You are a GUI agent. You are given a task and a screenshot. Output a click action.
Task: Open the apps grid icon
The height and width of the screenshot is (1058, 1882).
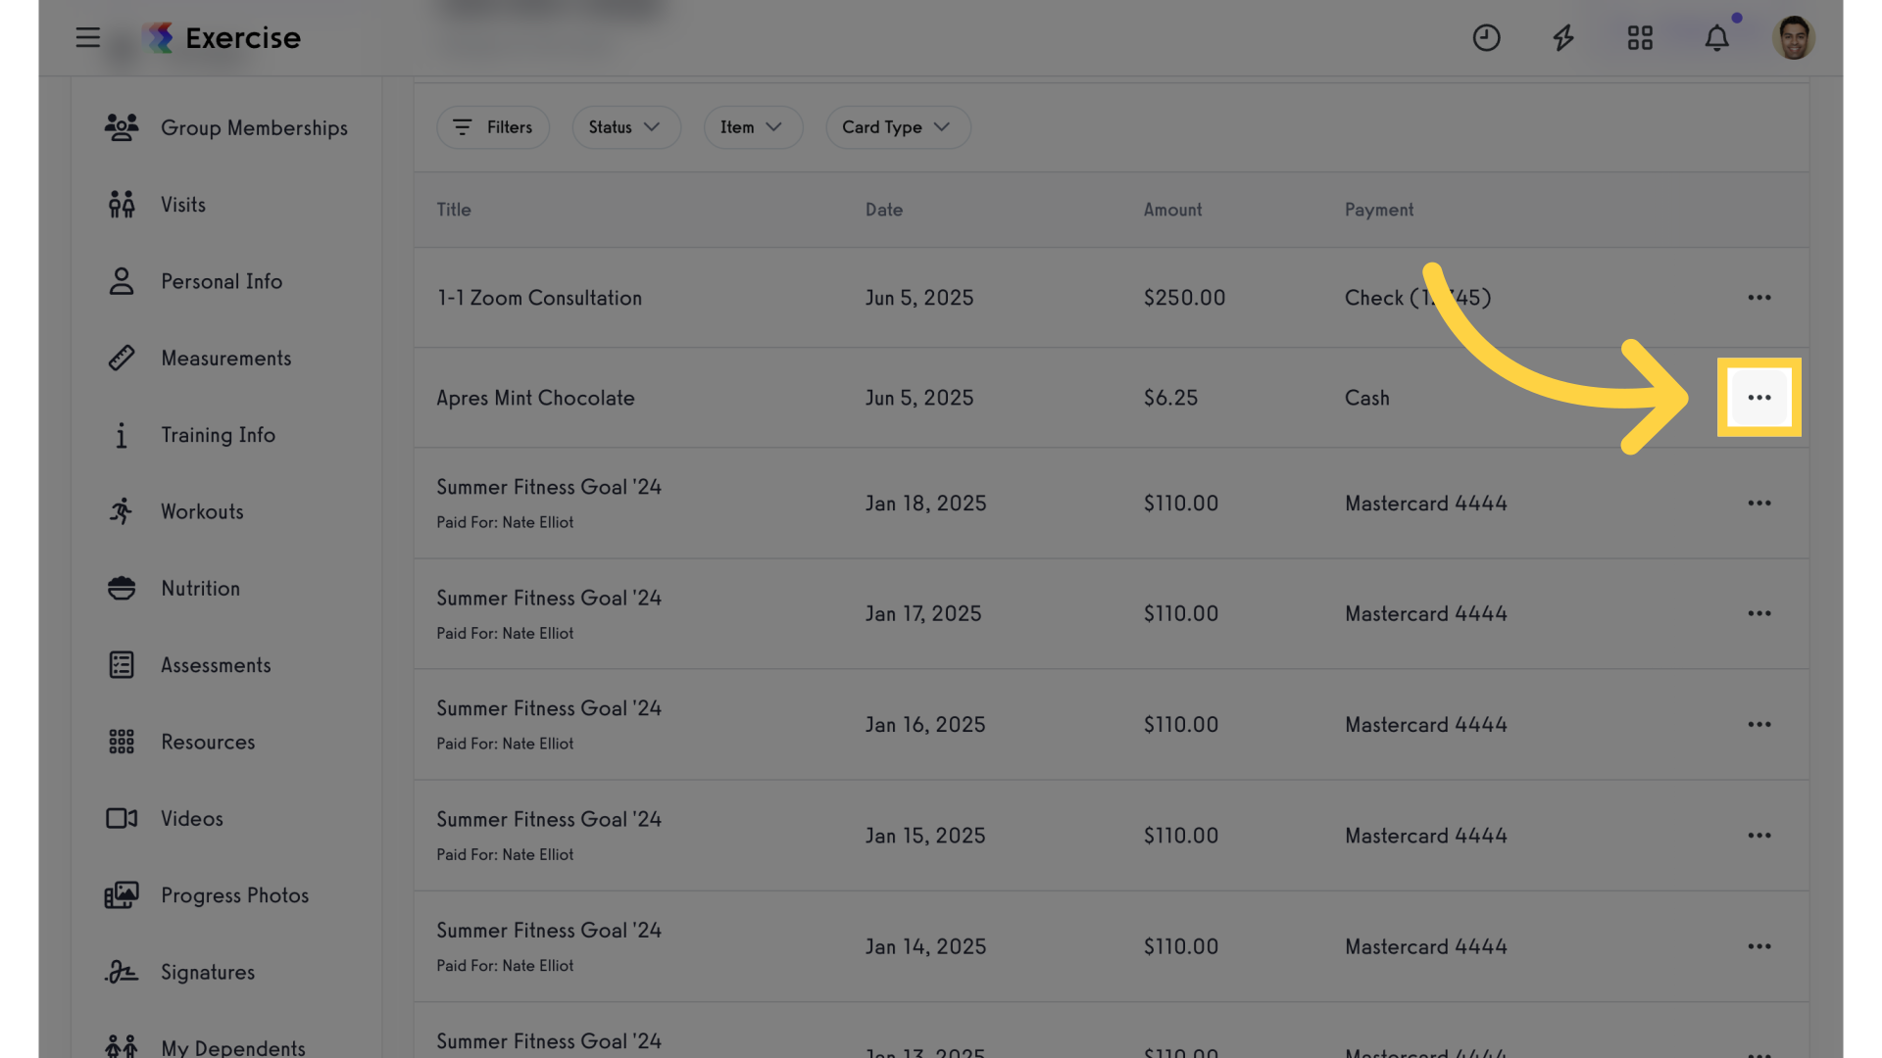[x=1640, y=38]
